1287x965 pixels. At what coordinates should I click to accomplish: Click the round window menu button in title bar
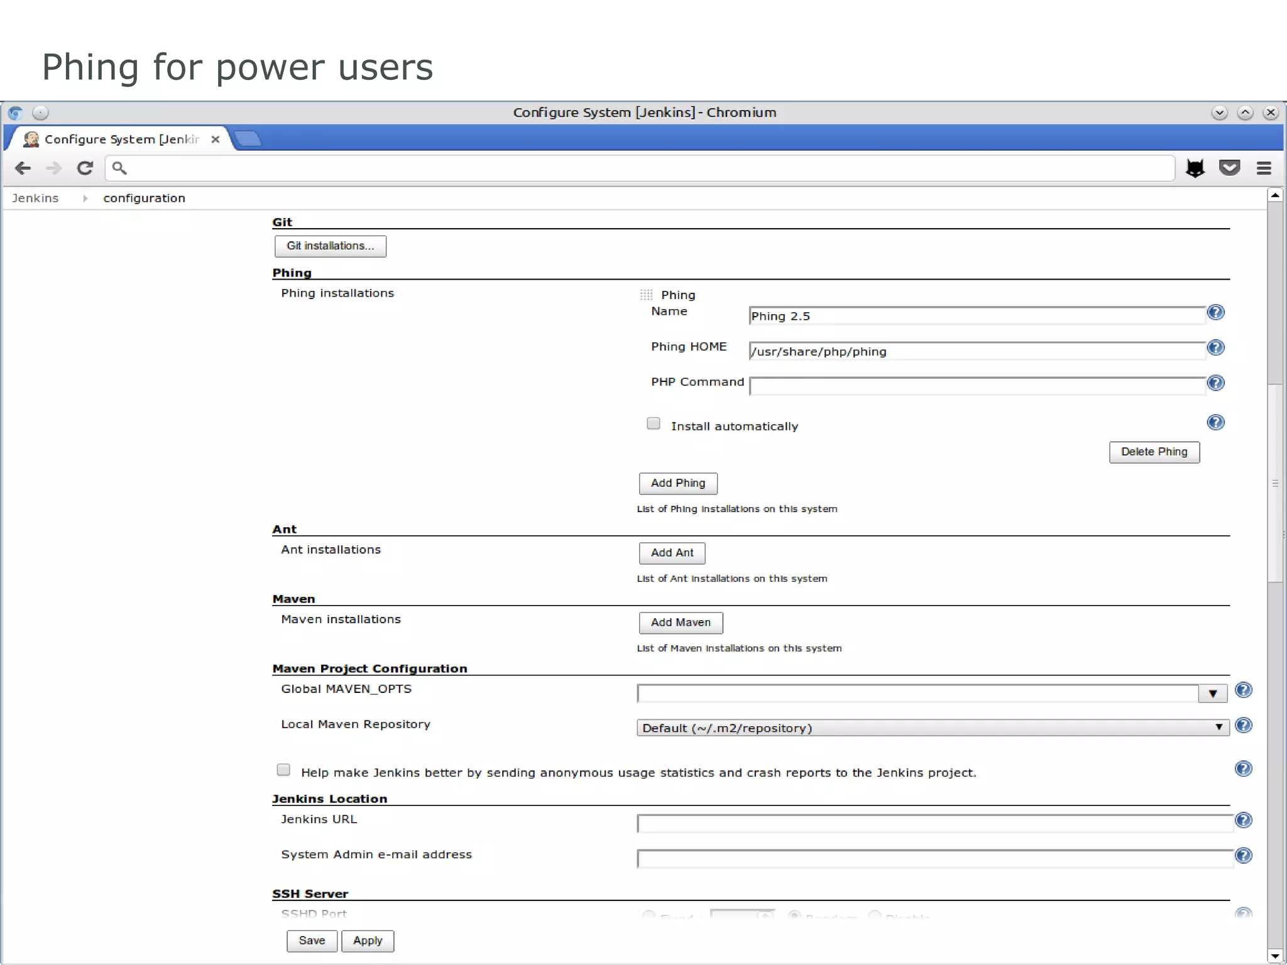(x=40, y=112)
